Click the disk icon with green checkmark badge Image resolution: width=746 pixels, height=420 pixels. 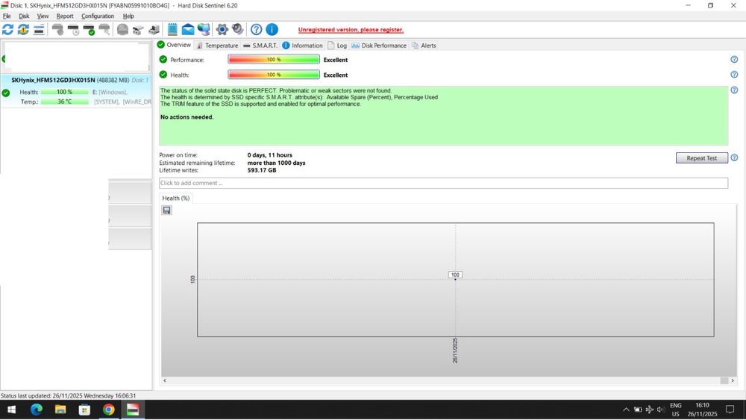pos(89,30)
